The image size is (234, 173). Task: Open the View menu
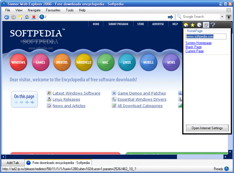pos(19,10)
